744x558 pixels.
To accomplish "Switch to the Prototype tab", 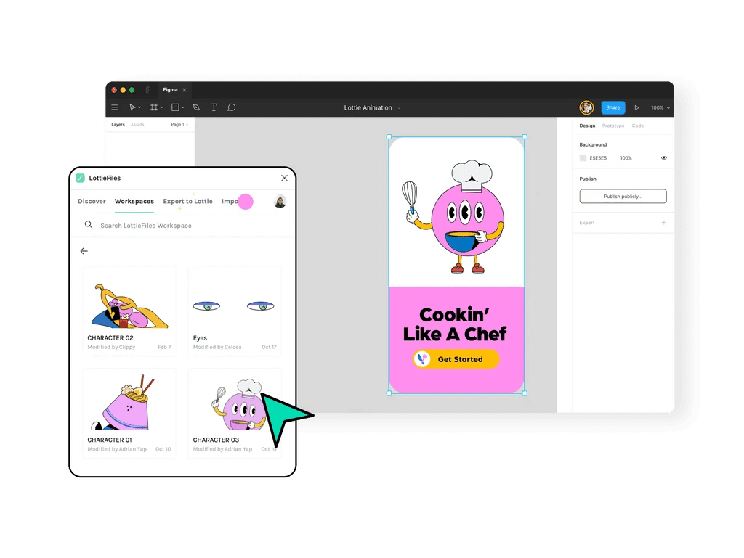I will 612,125.
